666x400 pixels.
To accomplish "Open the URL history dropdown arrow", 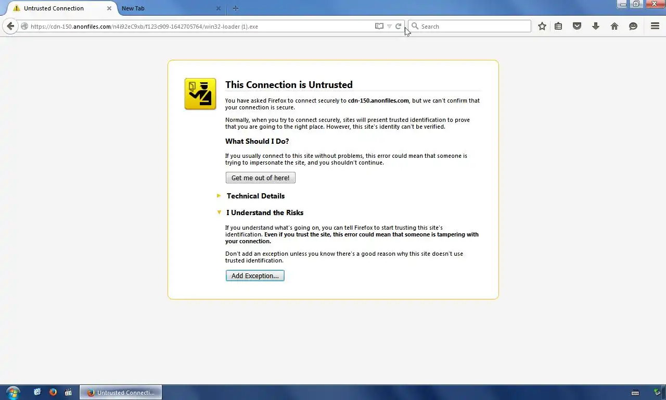I will tap(389, 26).
